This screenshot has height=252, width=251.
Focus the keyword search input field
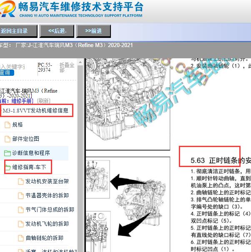13,67
